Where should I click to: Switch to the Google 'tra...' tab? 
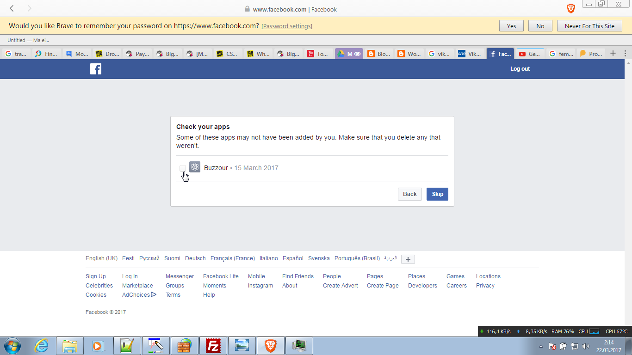pos(17,54)
